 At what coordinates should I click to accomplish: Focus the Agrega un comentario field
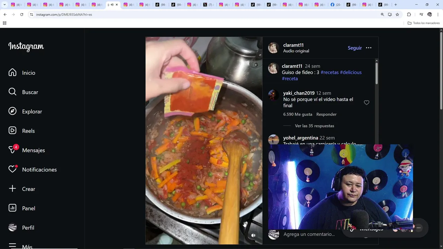coord(309,234)
